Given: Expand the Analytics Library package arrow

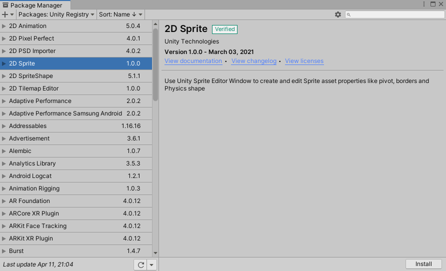Looking at the screenshot, I should click(x=3, y=163).
